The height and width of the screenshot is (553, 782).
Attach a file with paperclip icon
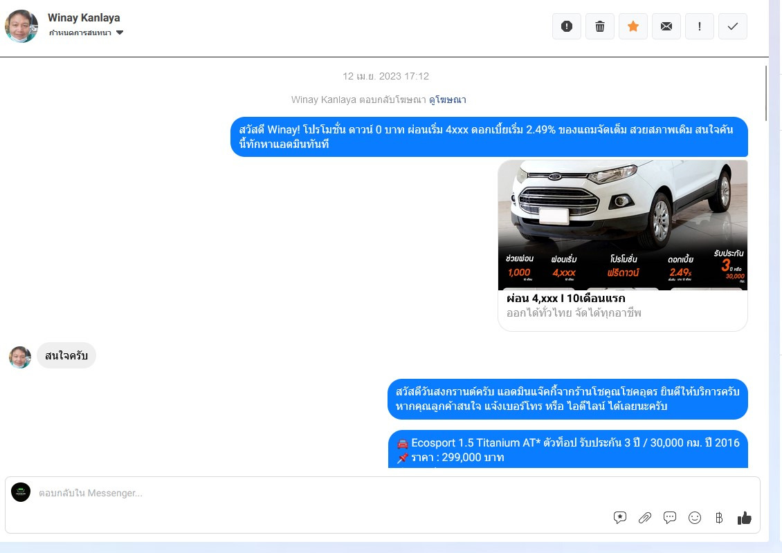pyautogui.click(x=645, y=518)
